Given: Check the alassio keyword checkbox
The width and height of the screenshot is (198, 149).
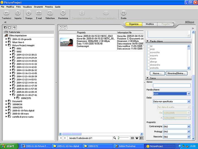Looking at the screenshot, I should click(x=148, y=59).
